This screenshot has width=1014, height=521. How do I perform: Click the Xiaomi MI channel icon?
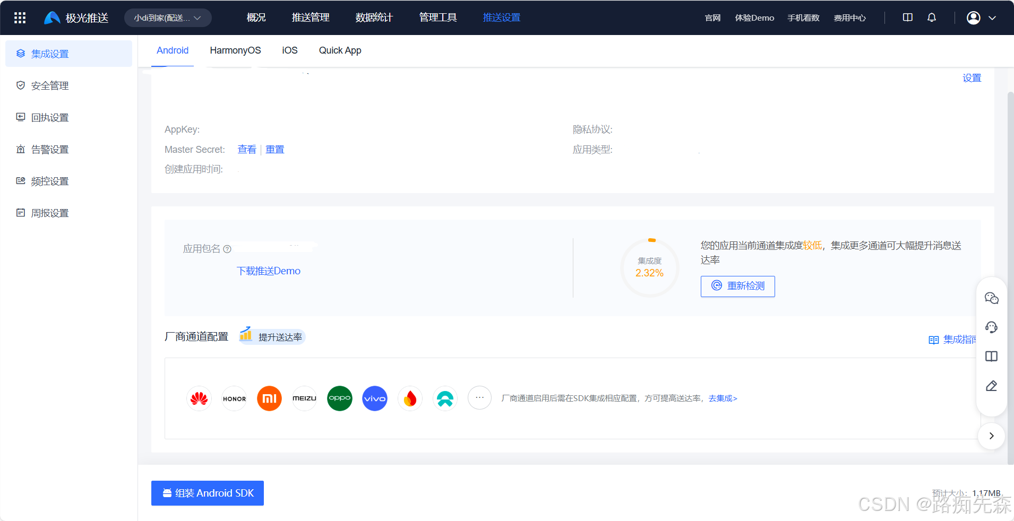click(x=269, y=398)
